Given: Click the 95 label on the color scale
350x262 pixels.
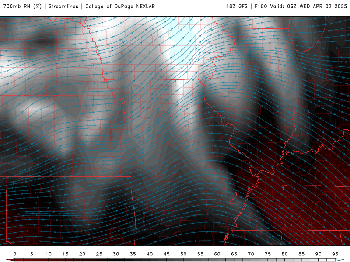Looking at the screenshot, I should [x=335, y=254].
